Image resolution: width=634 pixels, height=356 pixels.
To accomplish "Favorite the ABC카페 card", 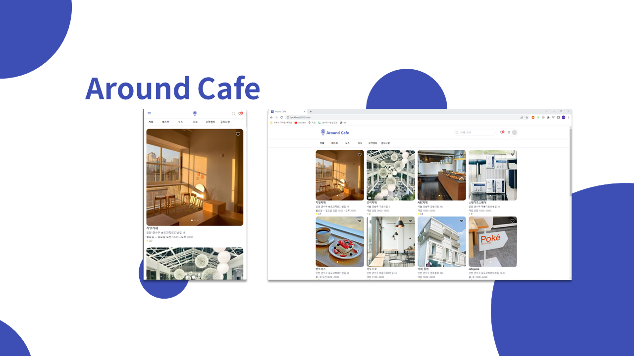I will click(462, 155).
